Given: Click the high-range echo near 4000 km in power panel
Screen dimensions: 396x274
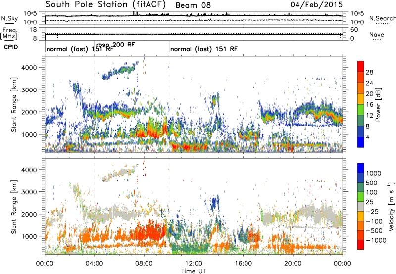Looking at the screenshot, I should click(x=119, y=72).
